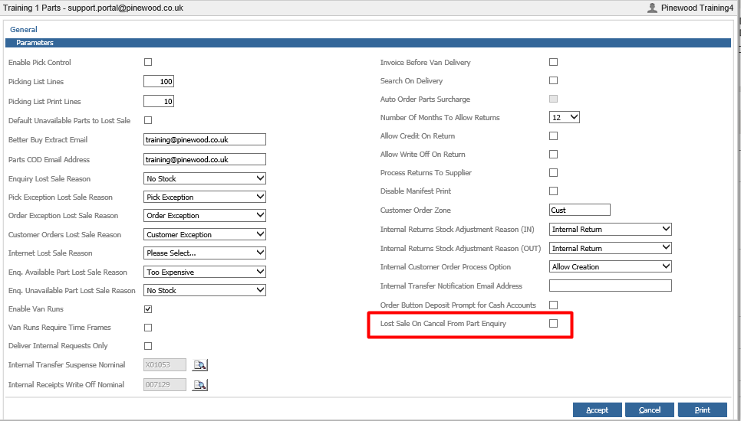Enable Allow Write Off On Return
This screenshot has height=421, width=741.
point(553,154)
